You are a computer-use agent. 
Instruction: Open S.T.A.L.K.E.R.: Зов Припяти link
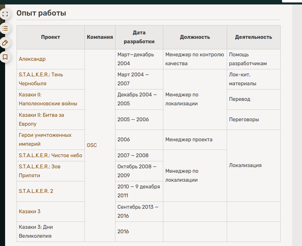click(x=40, y=171)
